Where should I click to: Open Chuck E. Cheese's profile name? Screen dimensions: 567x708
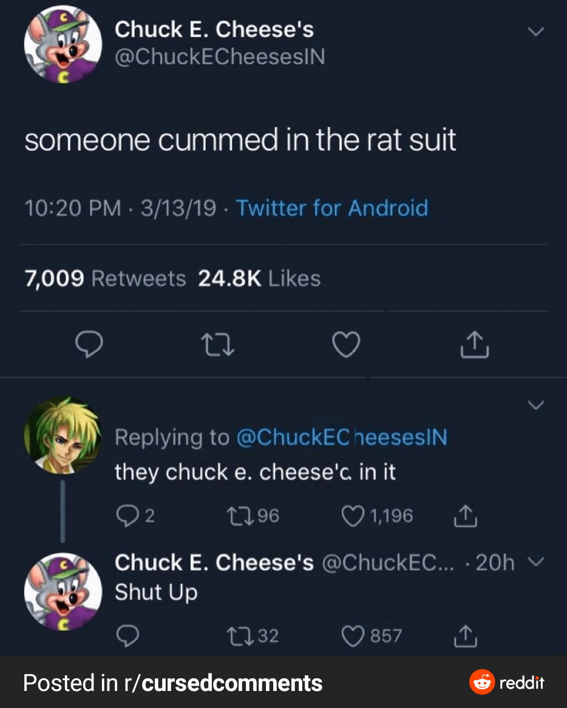215,29
